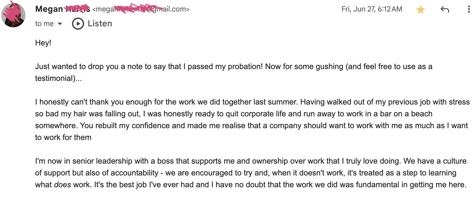475x200 pixels.
Task: Click the "Fri, Jun 27, 6:12 AM" timestamp
Action: 372,9
